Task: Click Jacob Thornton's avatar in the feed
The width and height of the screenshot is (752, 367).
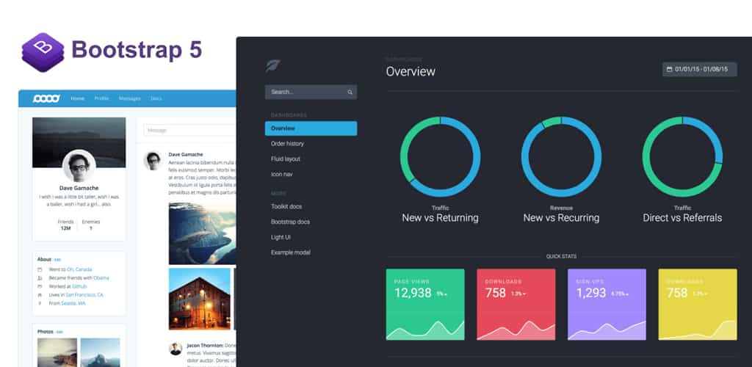Action: tap(176, 349)
